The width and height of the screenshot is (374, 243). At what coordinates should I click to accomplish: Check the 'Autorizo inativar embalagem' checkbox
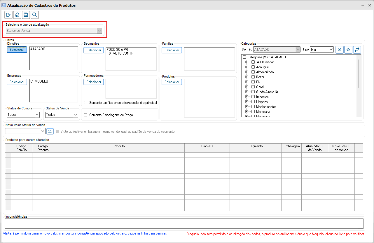click(x=58, y=132)
